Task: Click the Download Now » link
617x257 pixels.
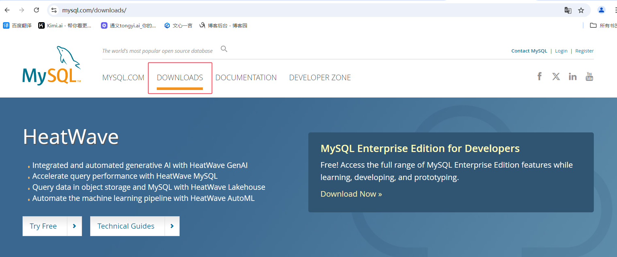Action: pos(351,194)
